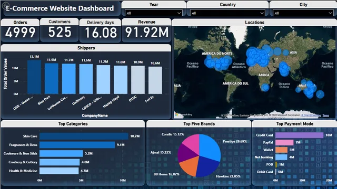
Task: Click the Shippers chart title
Action: [86, 48]
